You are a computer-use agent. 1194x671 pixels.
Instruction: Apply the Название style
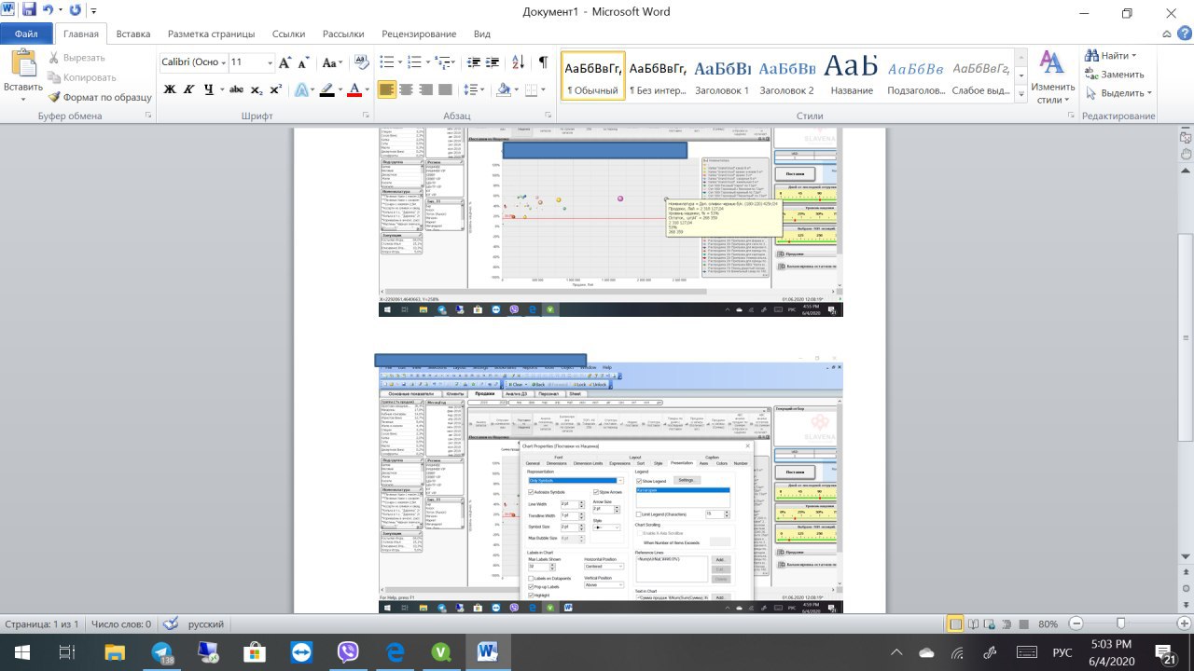[x=852, y=75]
